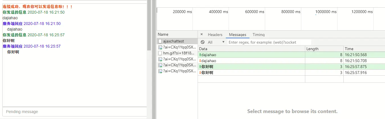Select the hm.gif?si=18f18... request
The height and width of the screenshot is (119, 385).
(177, 53)
